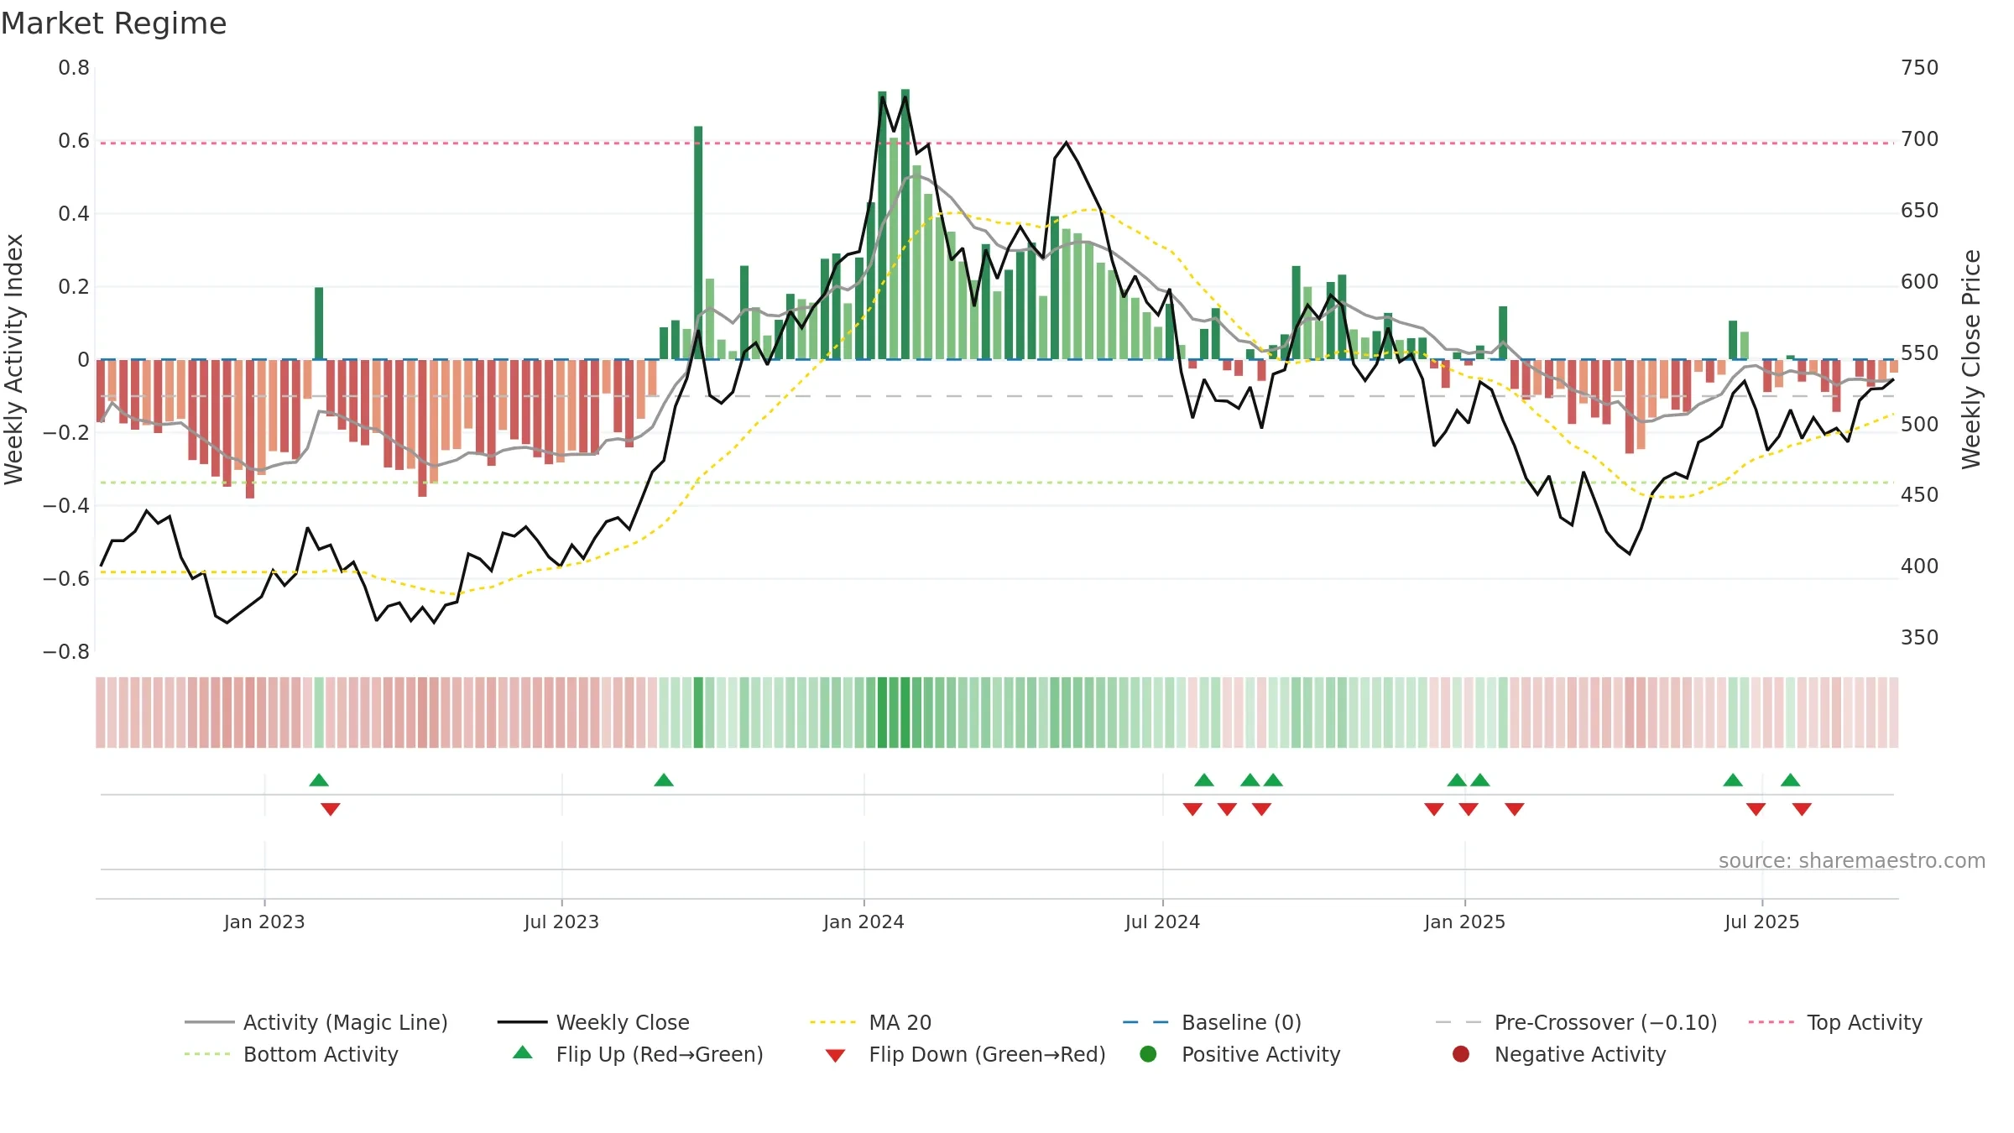Viewport: 2014px width, 1133px height.
Task: Click the Jul 2025 x-axis label
Action: pyautogui.click(x=1761, y=922)
